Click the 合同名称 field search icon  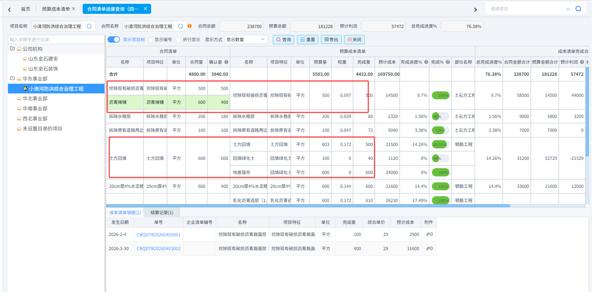pos(181,26)
